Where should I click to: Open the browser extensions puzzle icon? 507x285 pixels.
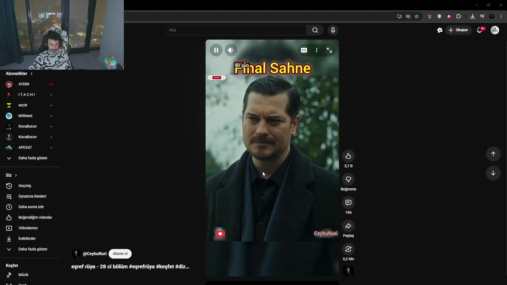point(458,16)
